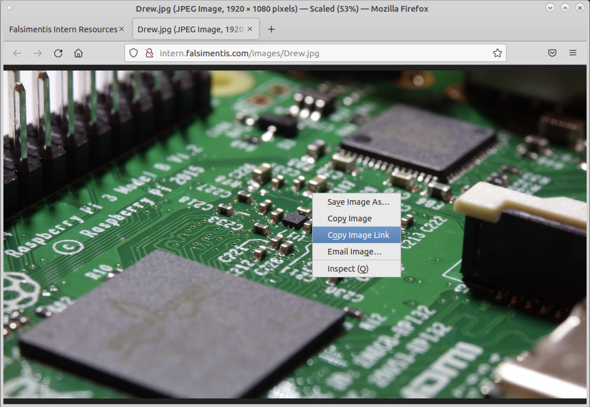Bookmark this page with star icon
590x407 pixels.
click(497, 53)
